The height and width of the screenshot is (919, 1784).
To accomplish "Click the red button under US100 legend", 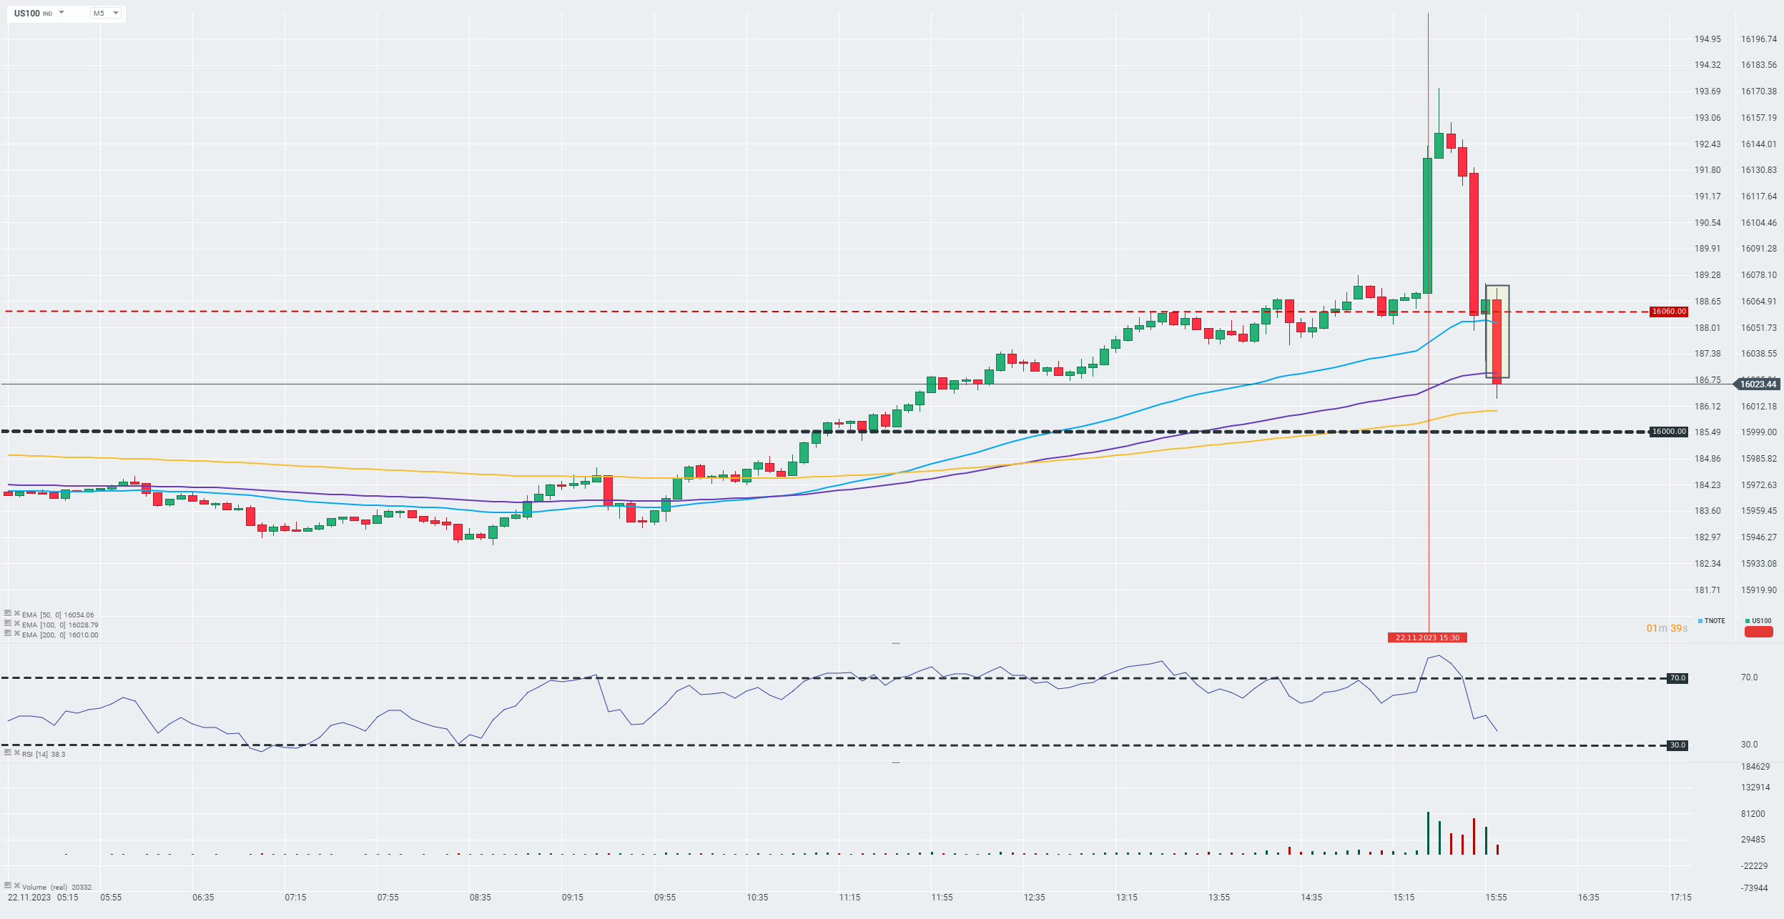I will click(x=1758, y=632).
